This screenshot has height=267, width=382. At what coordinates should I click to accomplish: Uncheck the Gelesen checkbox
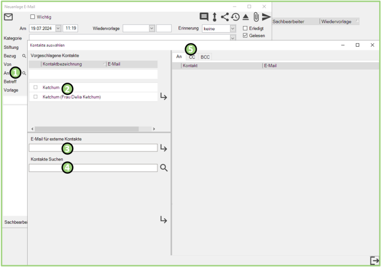click(x=246, y=36)
